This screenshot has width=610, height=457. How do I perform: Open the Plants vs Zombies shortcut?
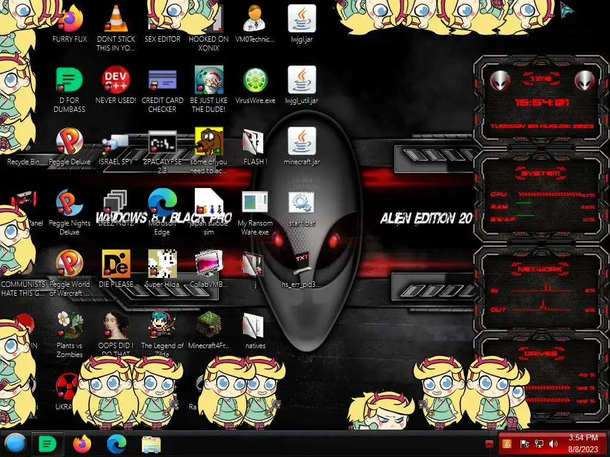[69, 325]
